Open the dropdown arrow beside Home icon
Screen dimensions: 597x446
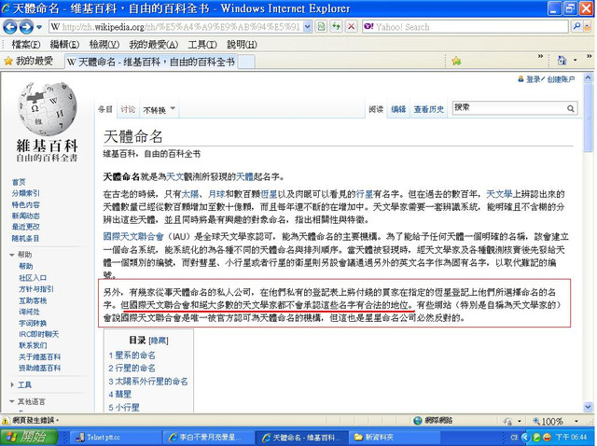tap(575, 61)
